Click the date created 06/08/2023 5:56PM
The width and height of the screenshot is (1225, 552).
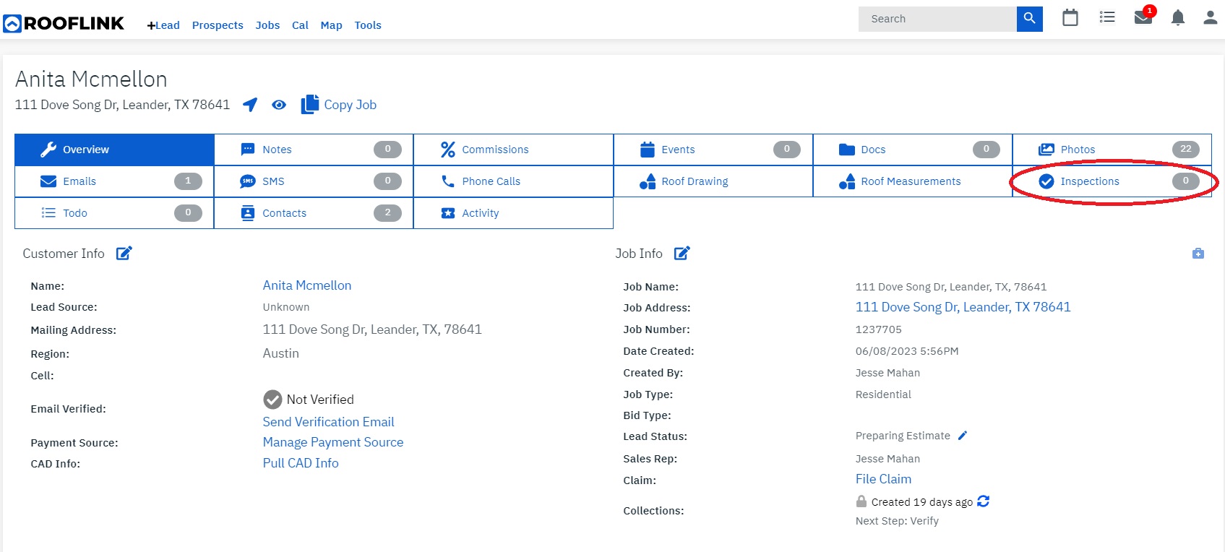tap(907, 351)
